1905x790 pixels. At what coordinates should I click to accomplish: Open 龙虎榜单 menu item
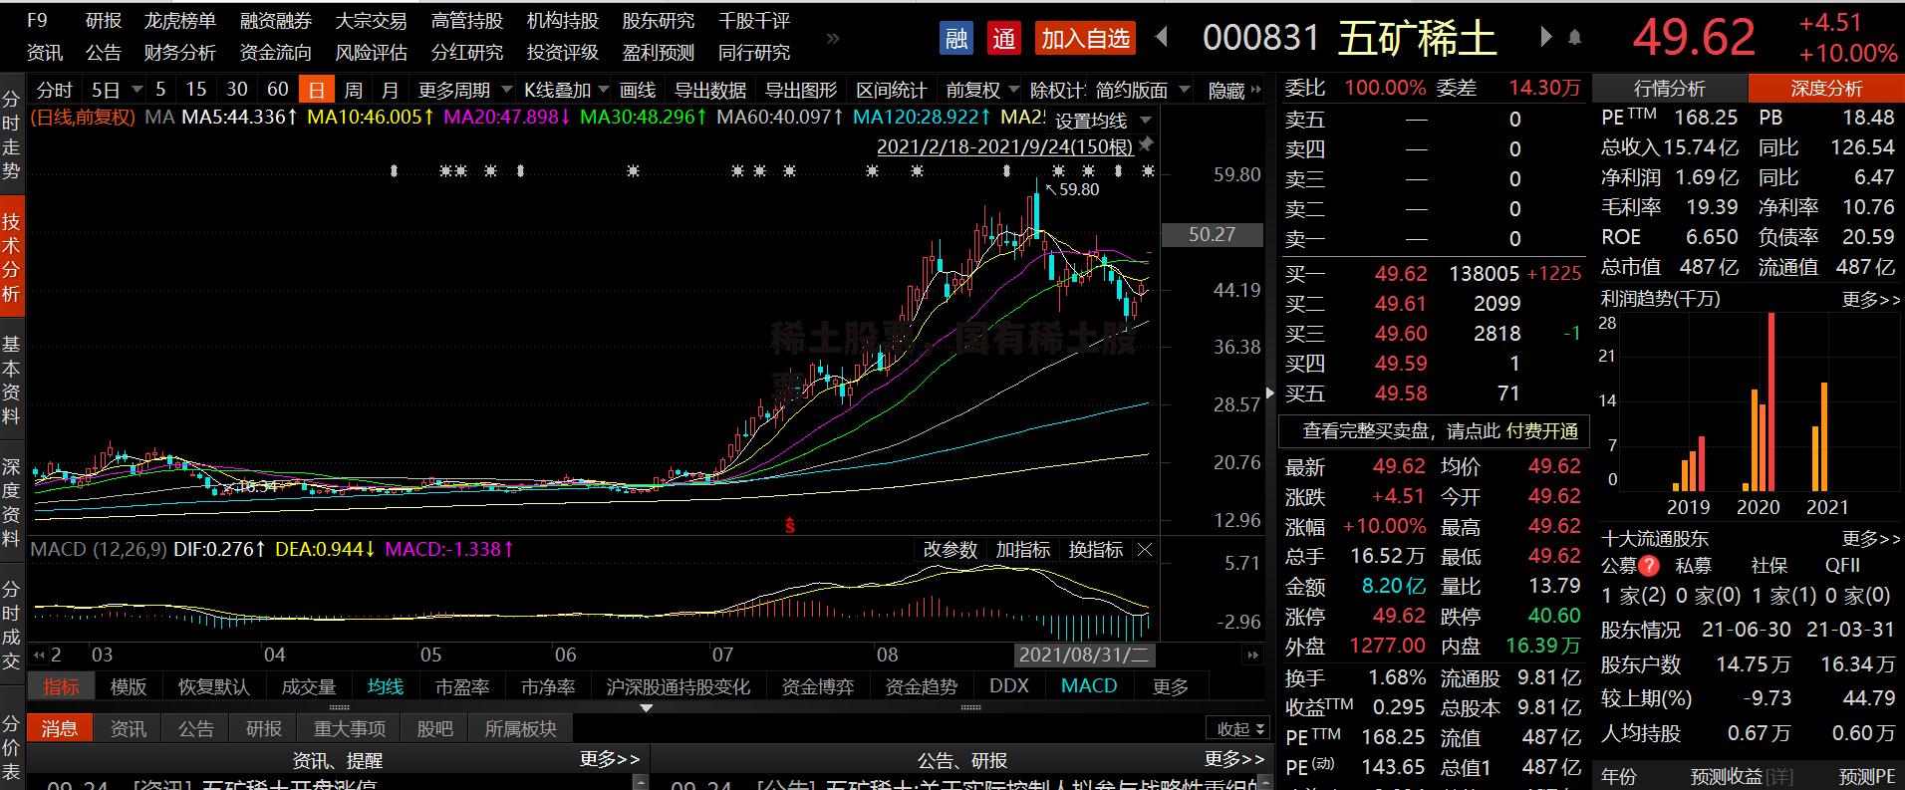(180, 21)
